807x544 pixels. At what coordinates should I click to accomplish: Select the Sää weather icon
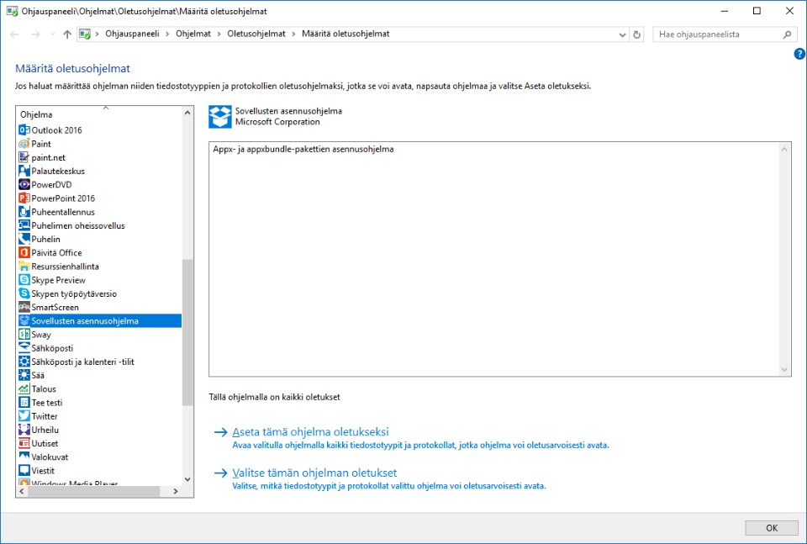point(24,375)
